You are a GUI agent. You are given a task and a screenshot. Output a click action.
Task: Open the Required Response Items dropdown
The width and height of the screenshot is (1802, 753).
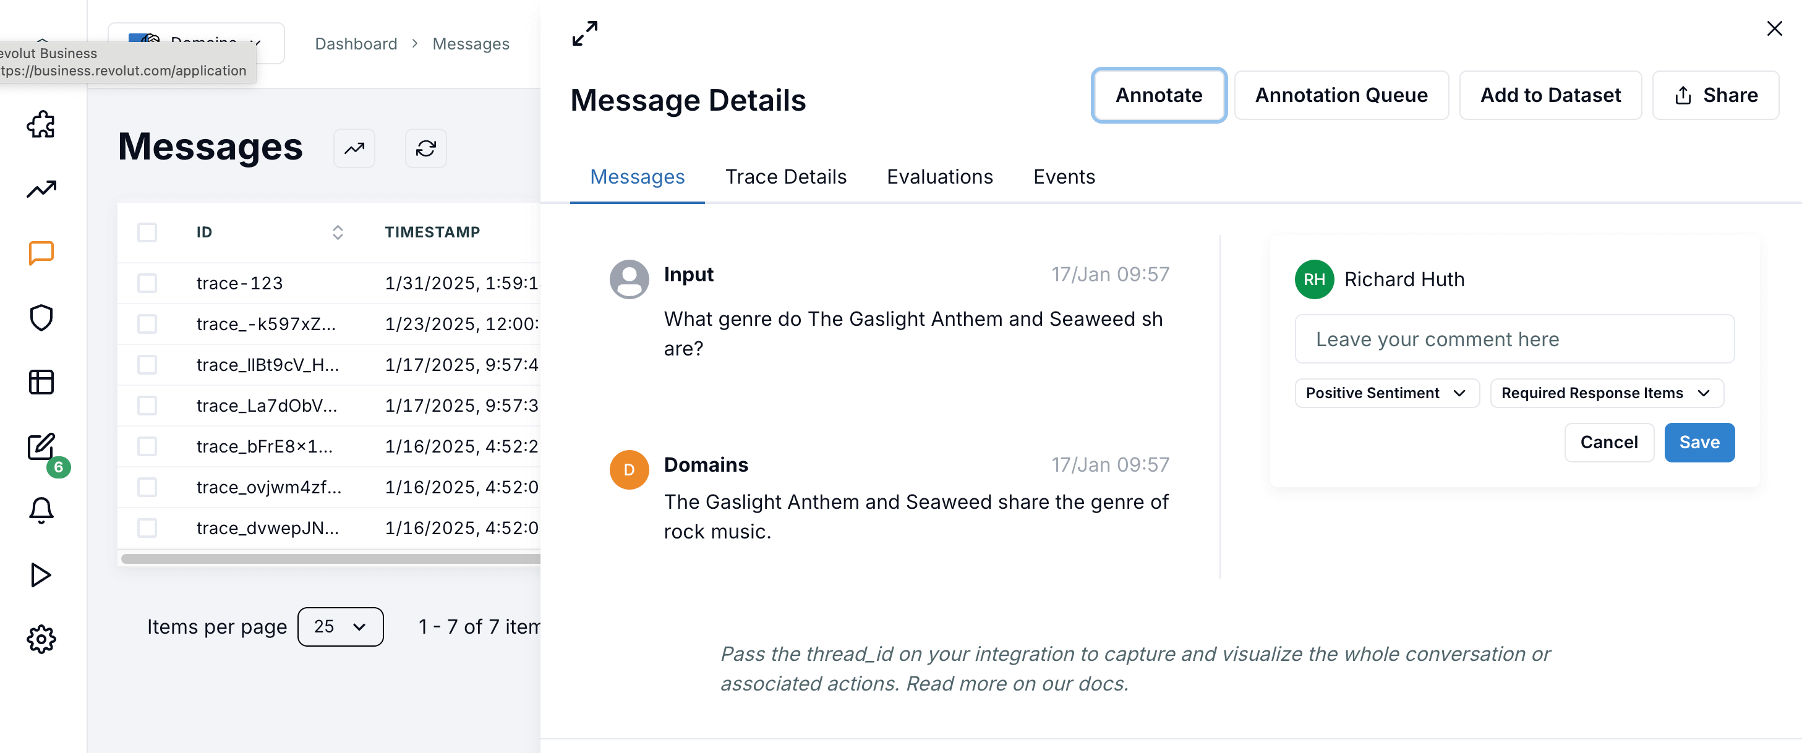1606,393
